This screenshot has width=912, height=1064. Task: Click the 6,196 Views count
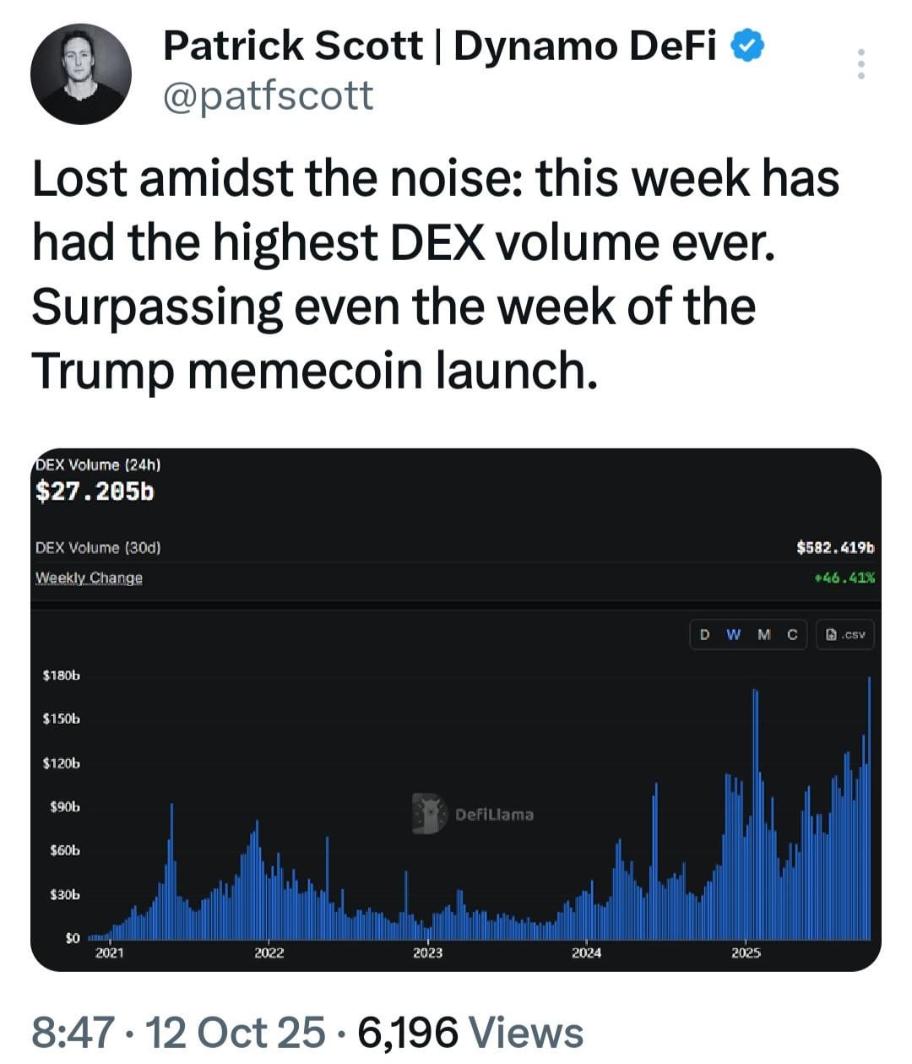point(470,1032)
